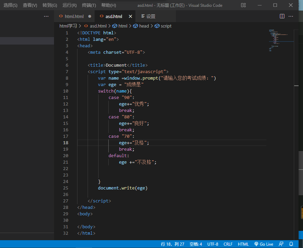Maximize the VS Code window
303x248 pixels.
tap(275, 5)
